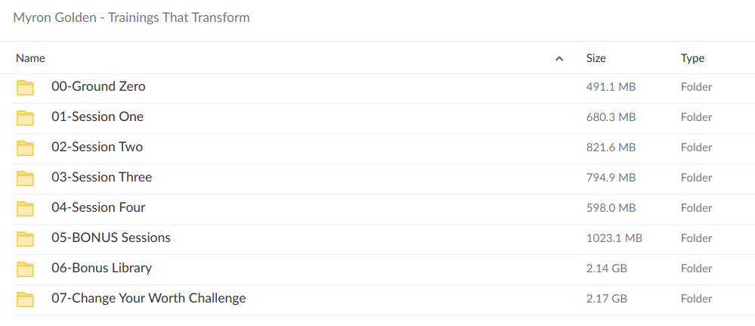This screenshot has width=755, height=326.
Task: Click the 06-Bonus Library folder icon
Action: tap(26, 269)
